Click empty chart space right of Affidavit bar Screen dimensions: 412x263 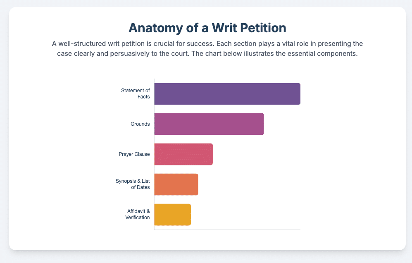click(x=248, y=215)
